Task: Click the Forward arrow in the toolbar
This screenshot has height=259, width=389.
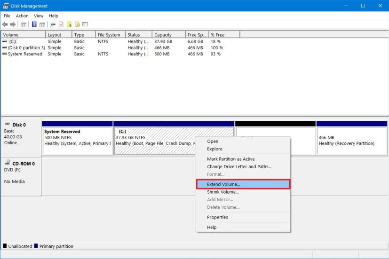Action: 13,24
